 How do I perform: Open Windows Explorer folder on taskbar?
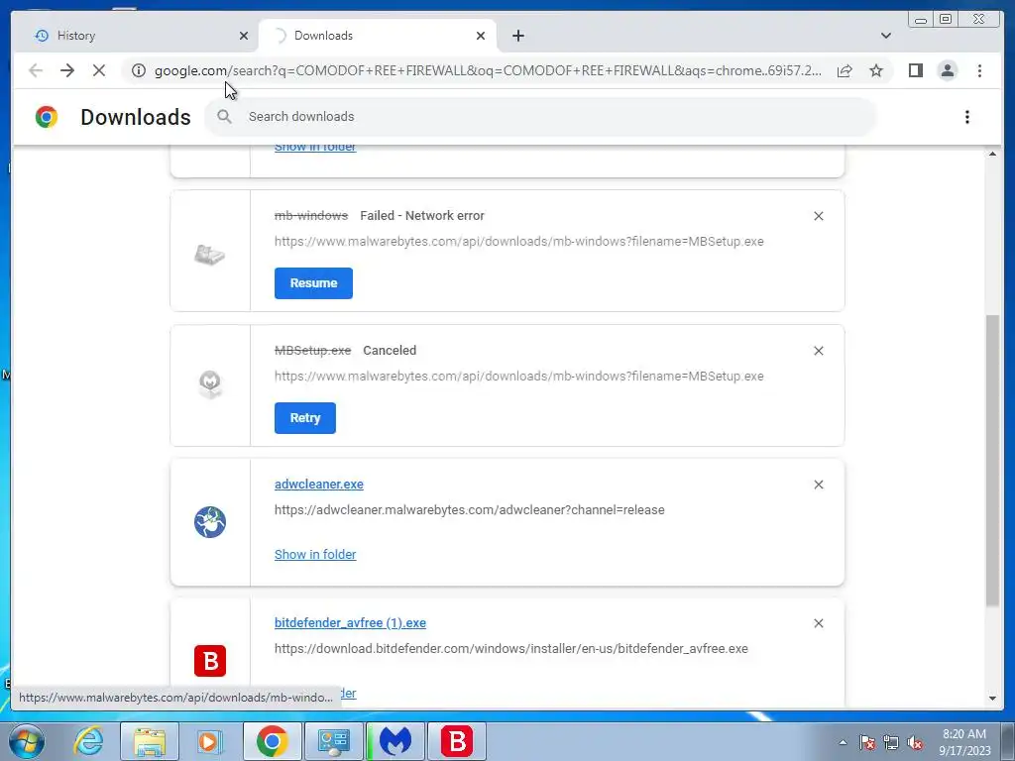(150, 741)
